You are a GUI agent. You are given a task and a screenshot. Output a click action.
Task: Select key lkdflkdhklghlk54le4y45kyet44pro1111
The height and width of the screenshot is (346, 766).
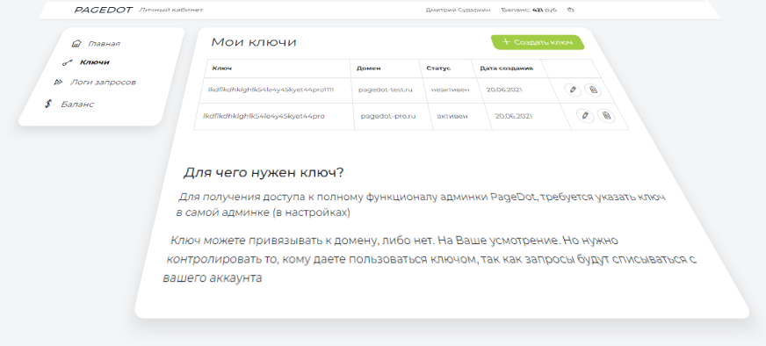tap(271, 90)
